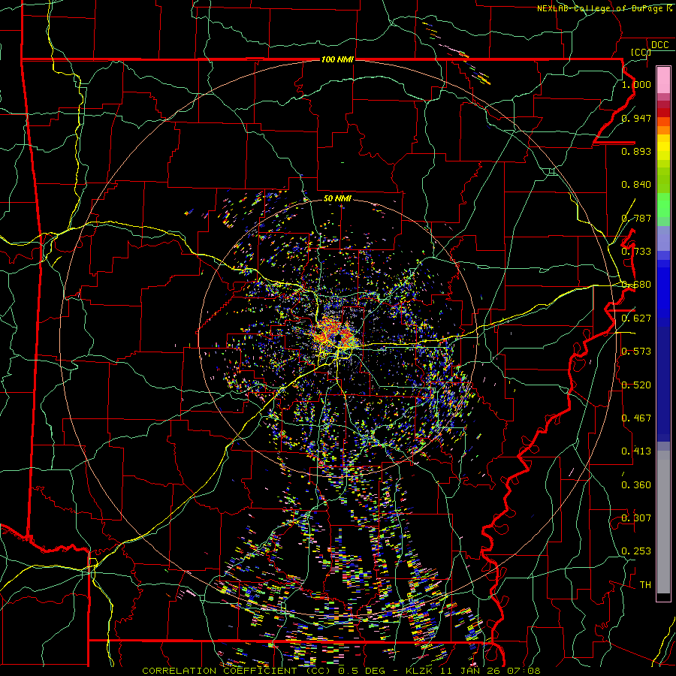Click the 0.787 scale value

coord(636,218)
